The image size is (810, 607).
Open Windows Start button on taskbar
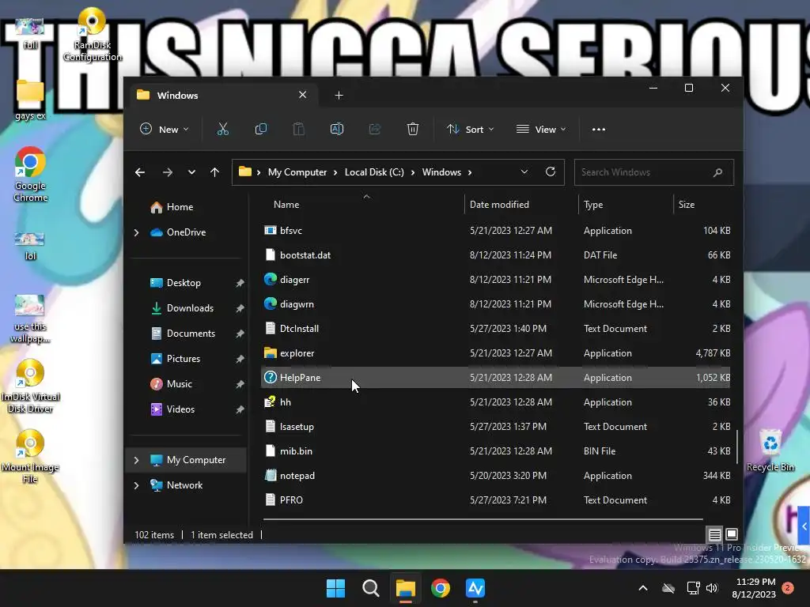point(335,588)
